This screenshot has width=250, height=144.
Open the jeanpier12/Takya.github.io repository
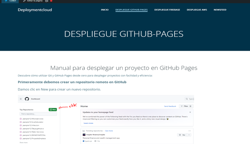pyautogui.click(x=33, y=128)
